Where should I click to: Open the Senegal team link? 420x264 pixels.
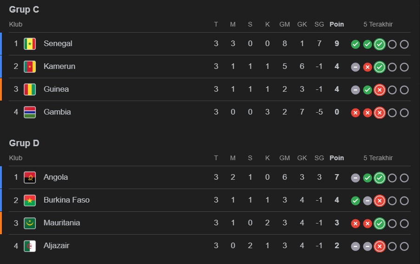click(58, 43)
